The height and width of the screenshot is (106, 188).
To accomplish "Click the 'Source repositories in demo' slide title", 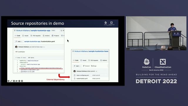I will [x=38, y=23].
